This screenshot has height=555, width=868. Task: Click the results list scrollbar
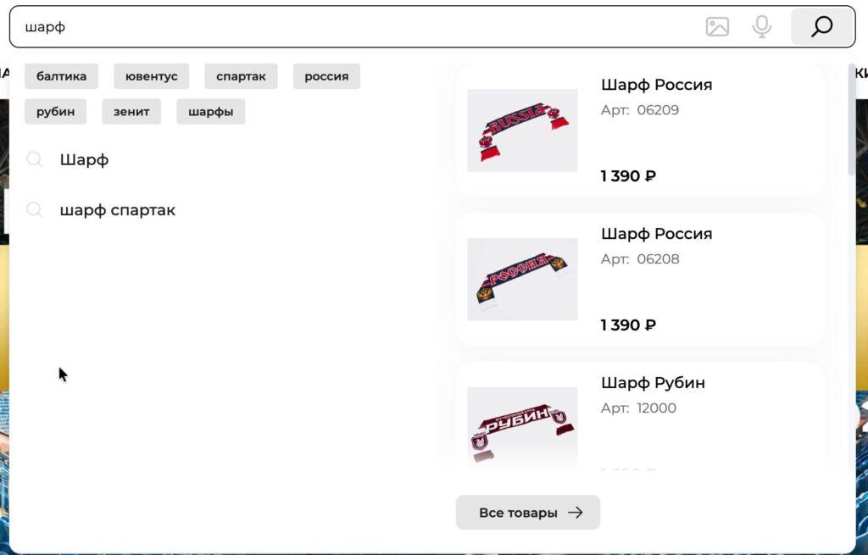click(851, 119)
